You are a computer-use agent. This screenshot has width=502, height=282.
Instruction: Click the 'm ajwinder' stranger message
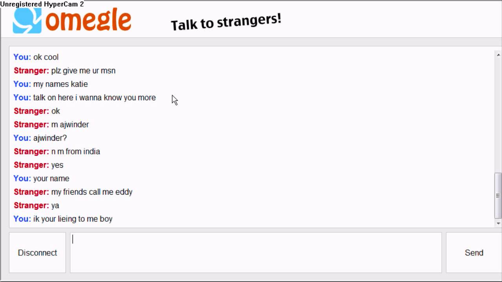coord(70,125)
